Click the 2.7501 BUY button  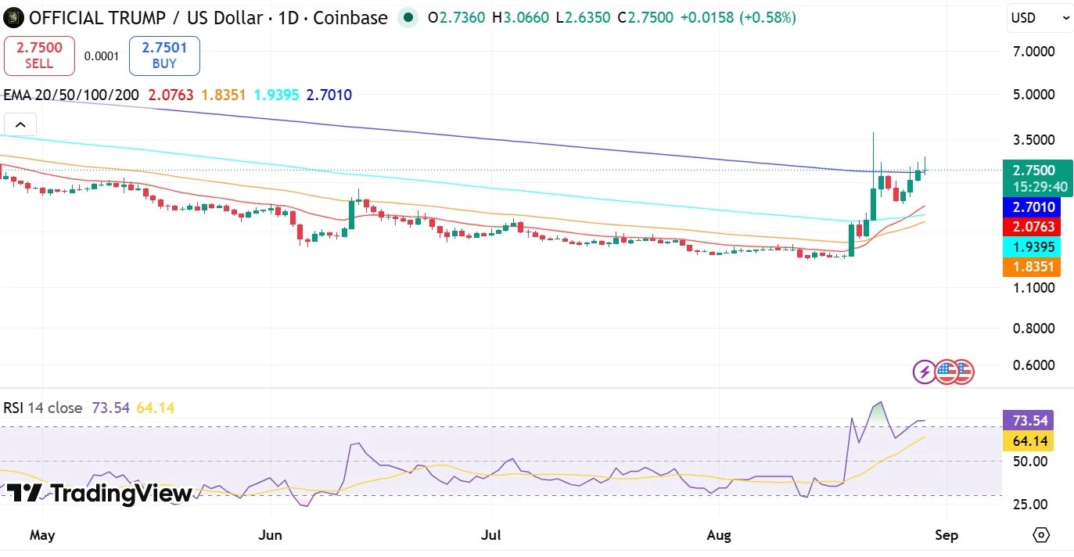coord(164,56)
